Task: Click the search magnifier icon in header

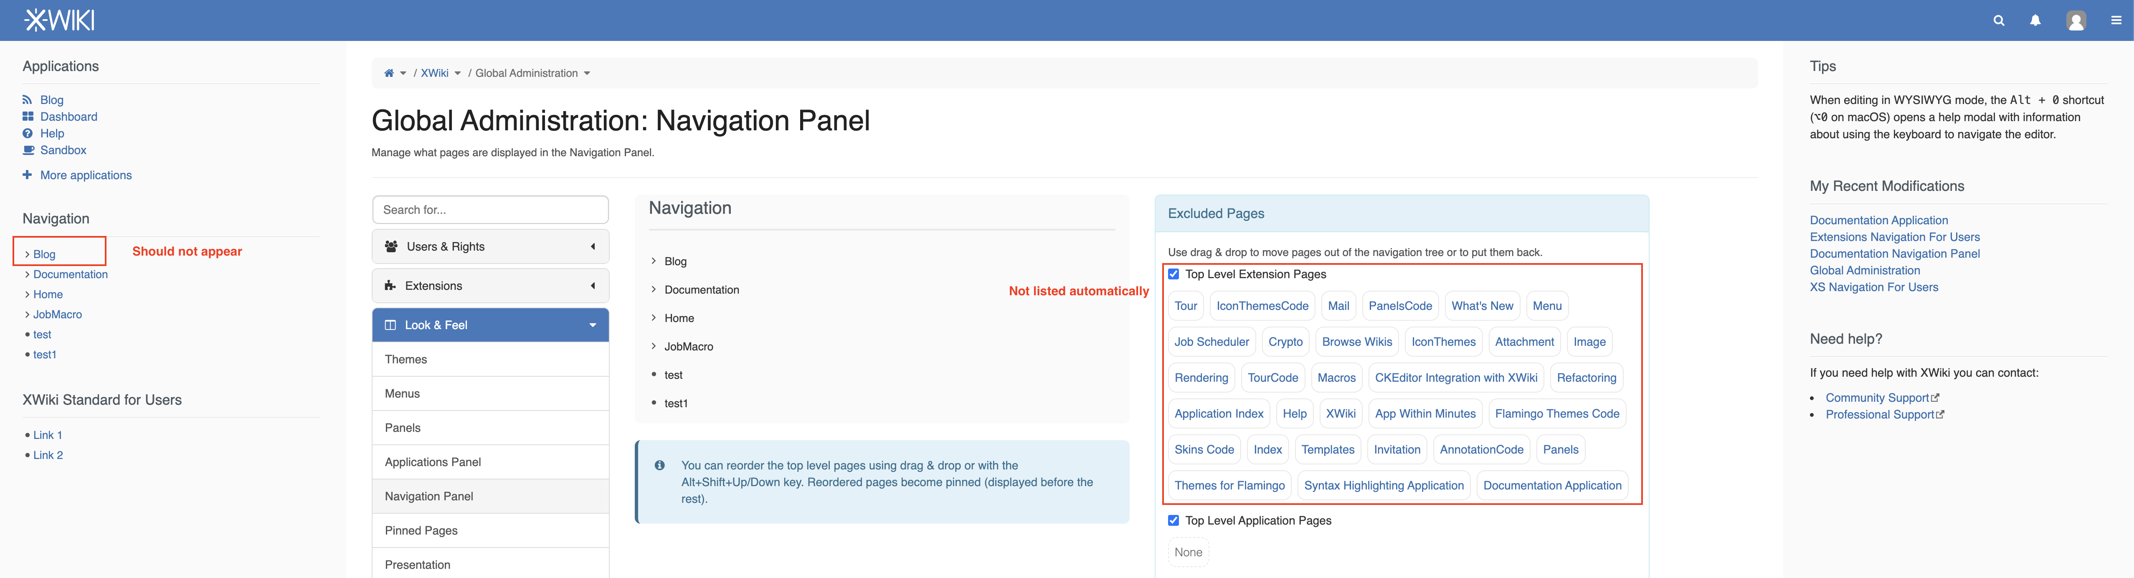Action: coord(1998,21)
